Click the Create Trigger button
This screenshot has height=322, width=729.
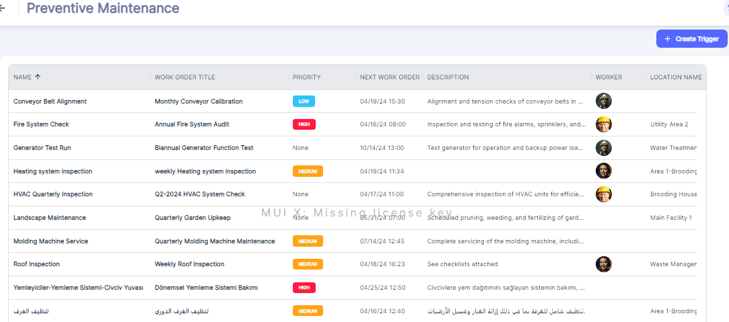691,39
